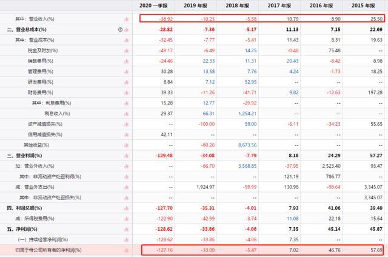
Task: Select the 2015 年报 column header
Action: click(363, 5)
